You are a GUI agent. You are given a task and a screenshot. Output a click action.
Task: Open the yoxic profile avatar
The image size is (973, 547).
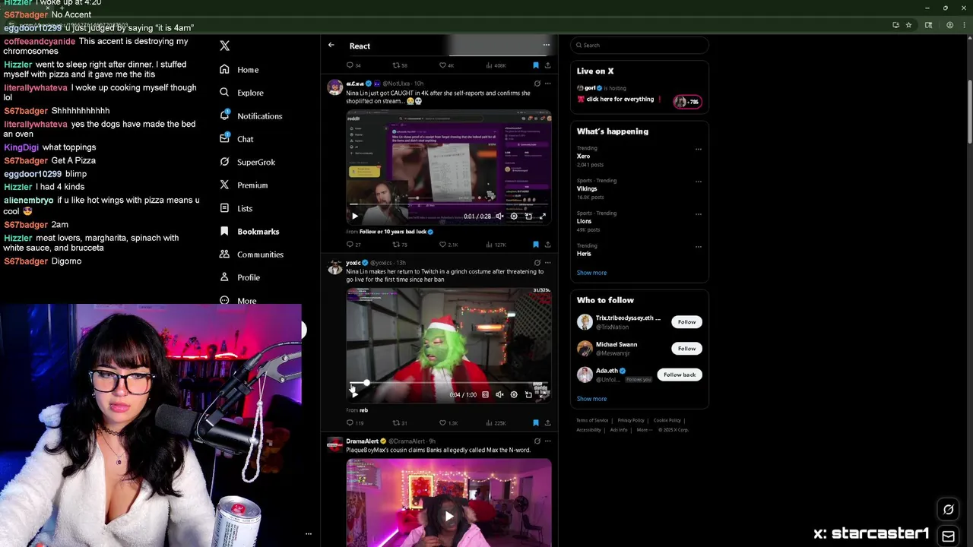334,267
